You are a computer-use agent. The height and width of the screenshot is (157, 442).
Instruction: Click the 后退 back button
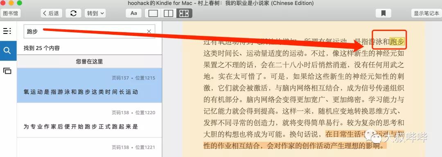point(51,13)
